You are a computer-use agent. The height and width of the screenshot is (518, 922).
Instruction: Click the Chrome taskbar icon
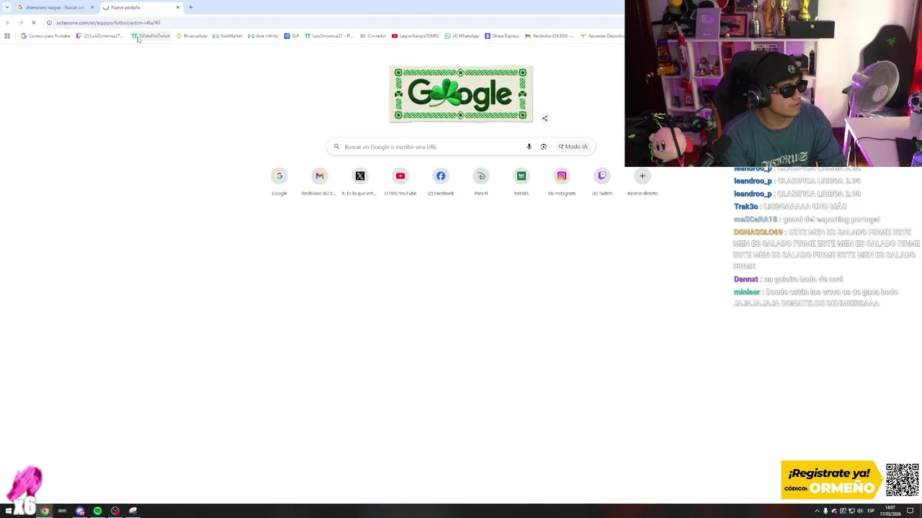45,511
